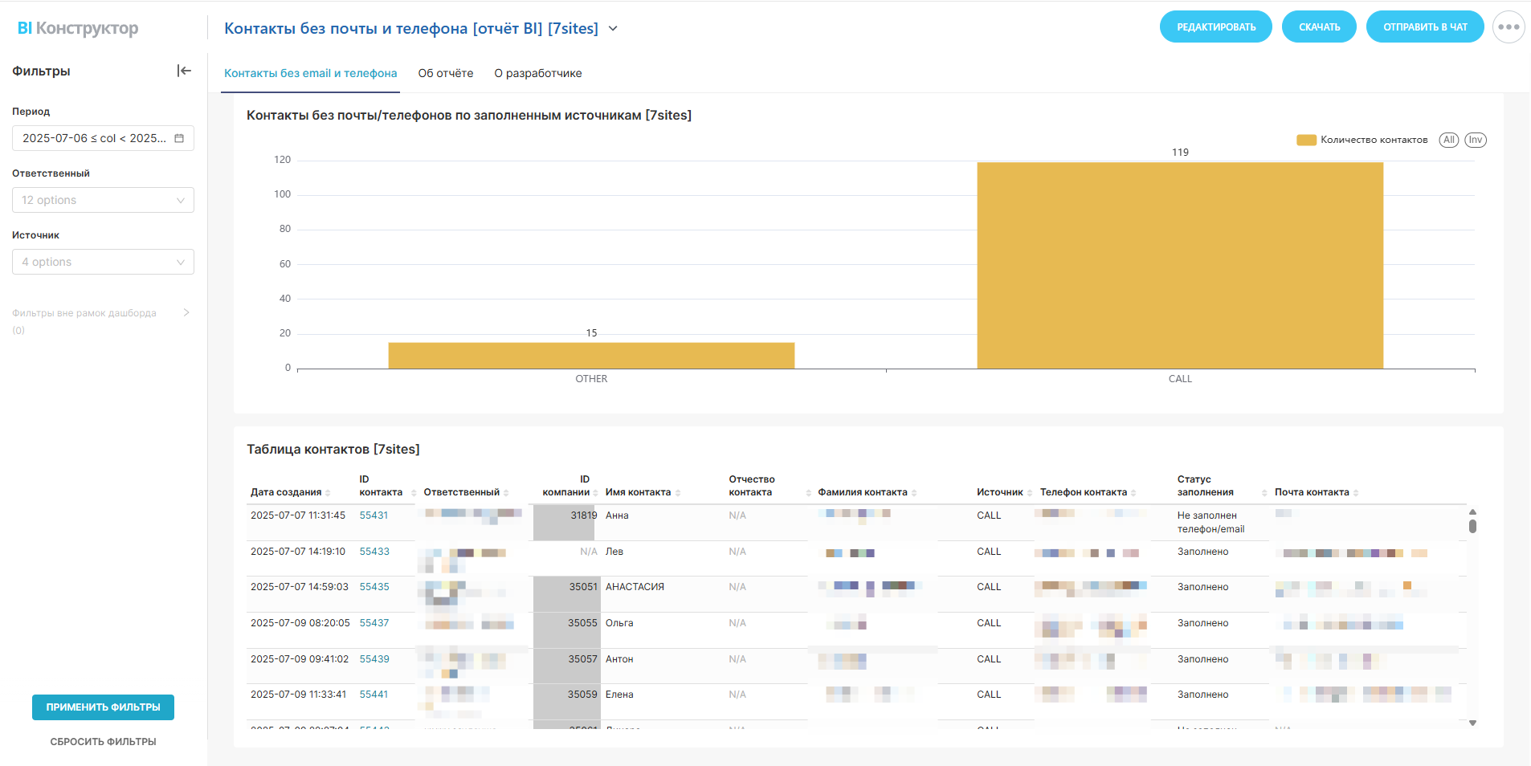Click sort icon beside Дата создания header

[x=328, y=493]
